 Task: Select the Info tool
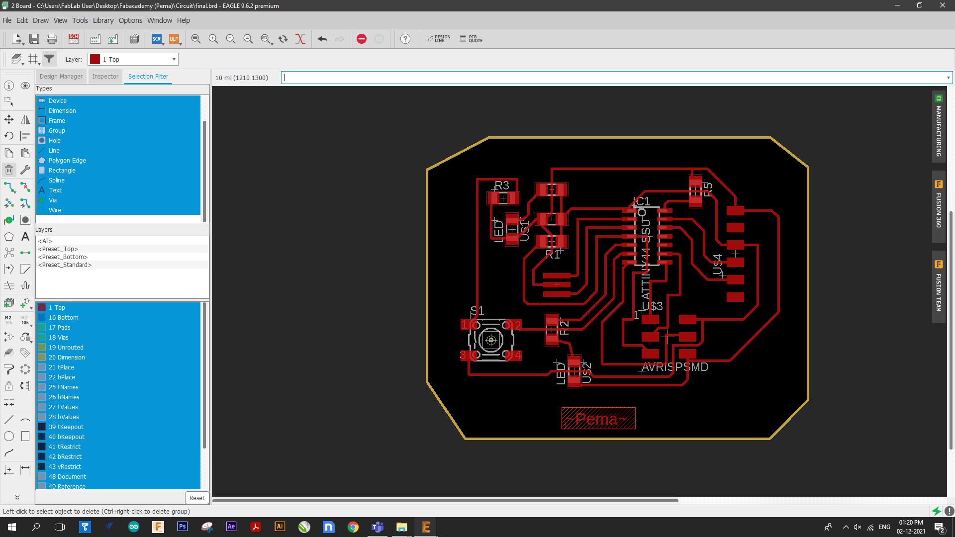tap(9, 86)
